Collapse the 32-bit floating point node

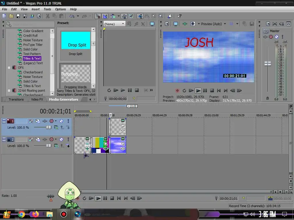pos(9,91)
